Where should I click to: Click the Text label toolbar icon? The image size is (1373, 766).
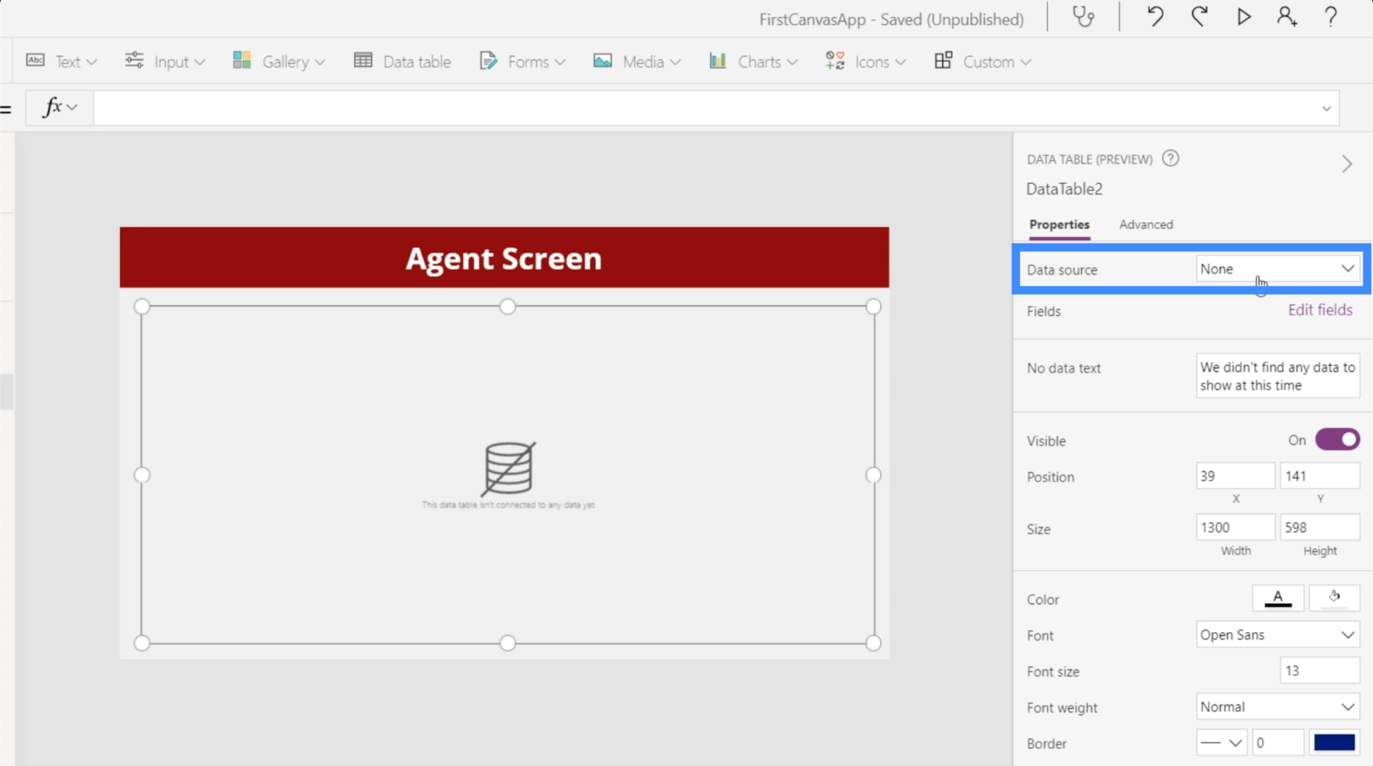point(35,60)
